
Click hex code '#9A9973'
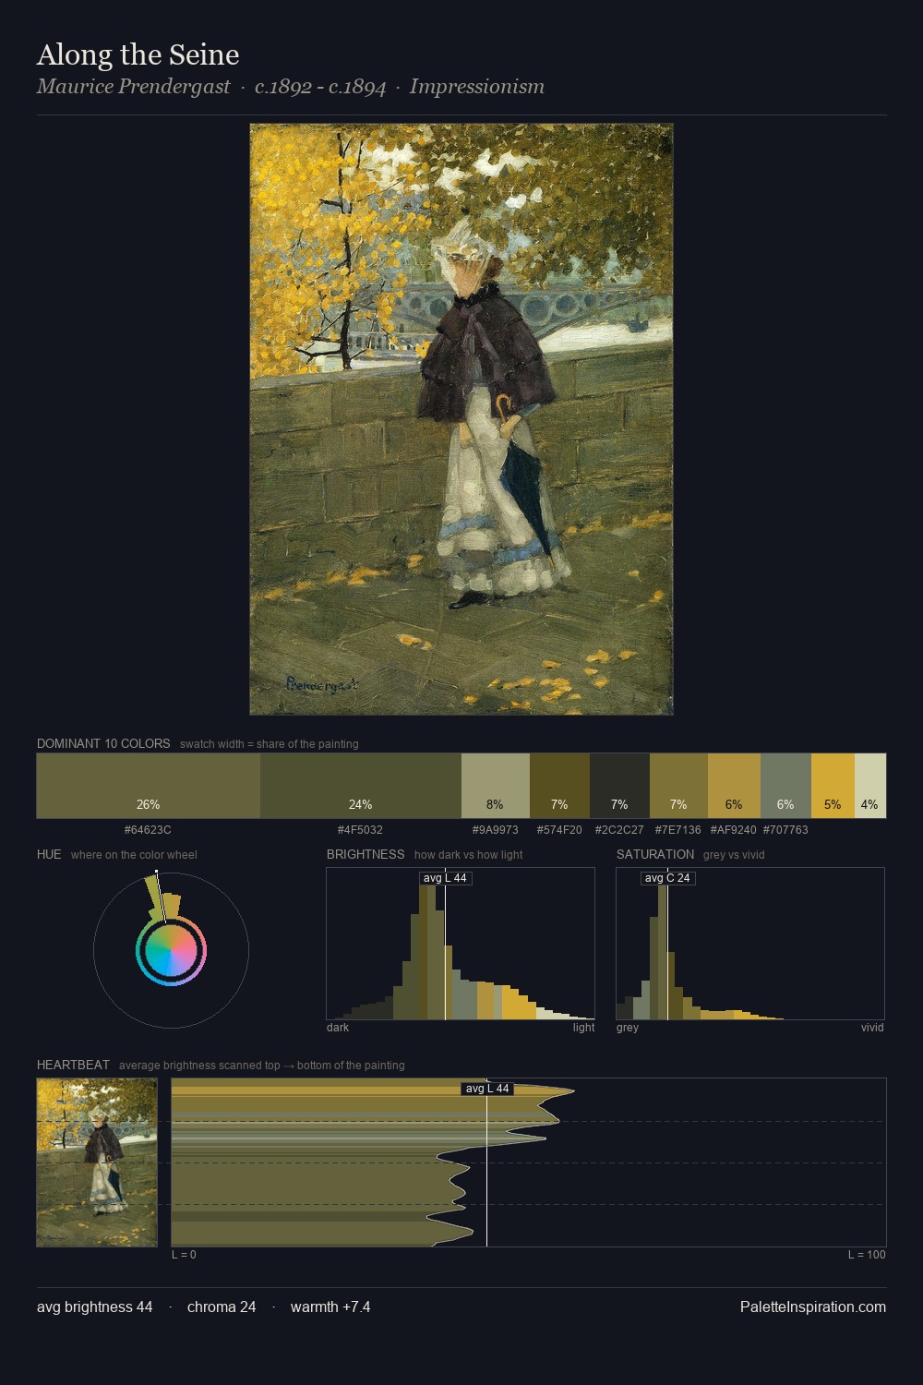[x=495, y=830]
